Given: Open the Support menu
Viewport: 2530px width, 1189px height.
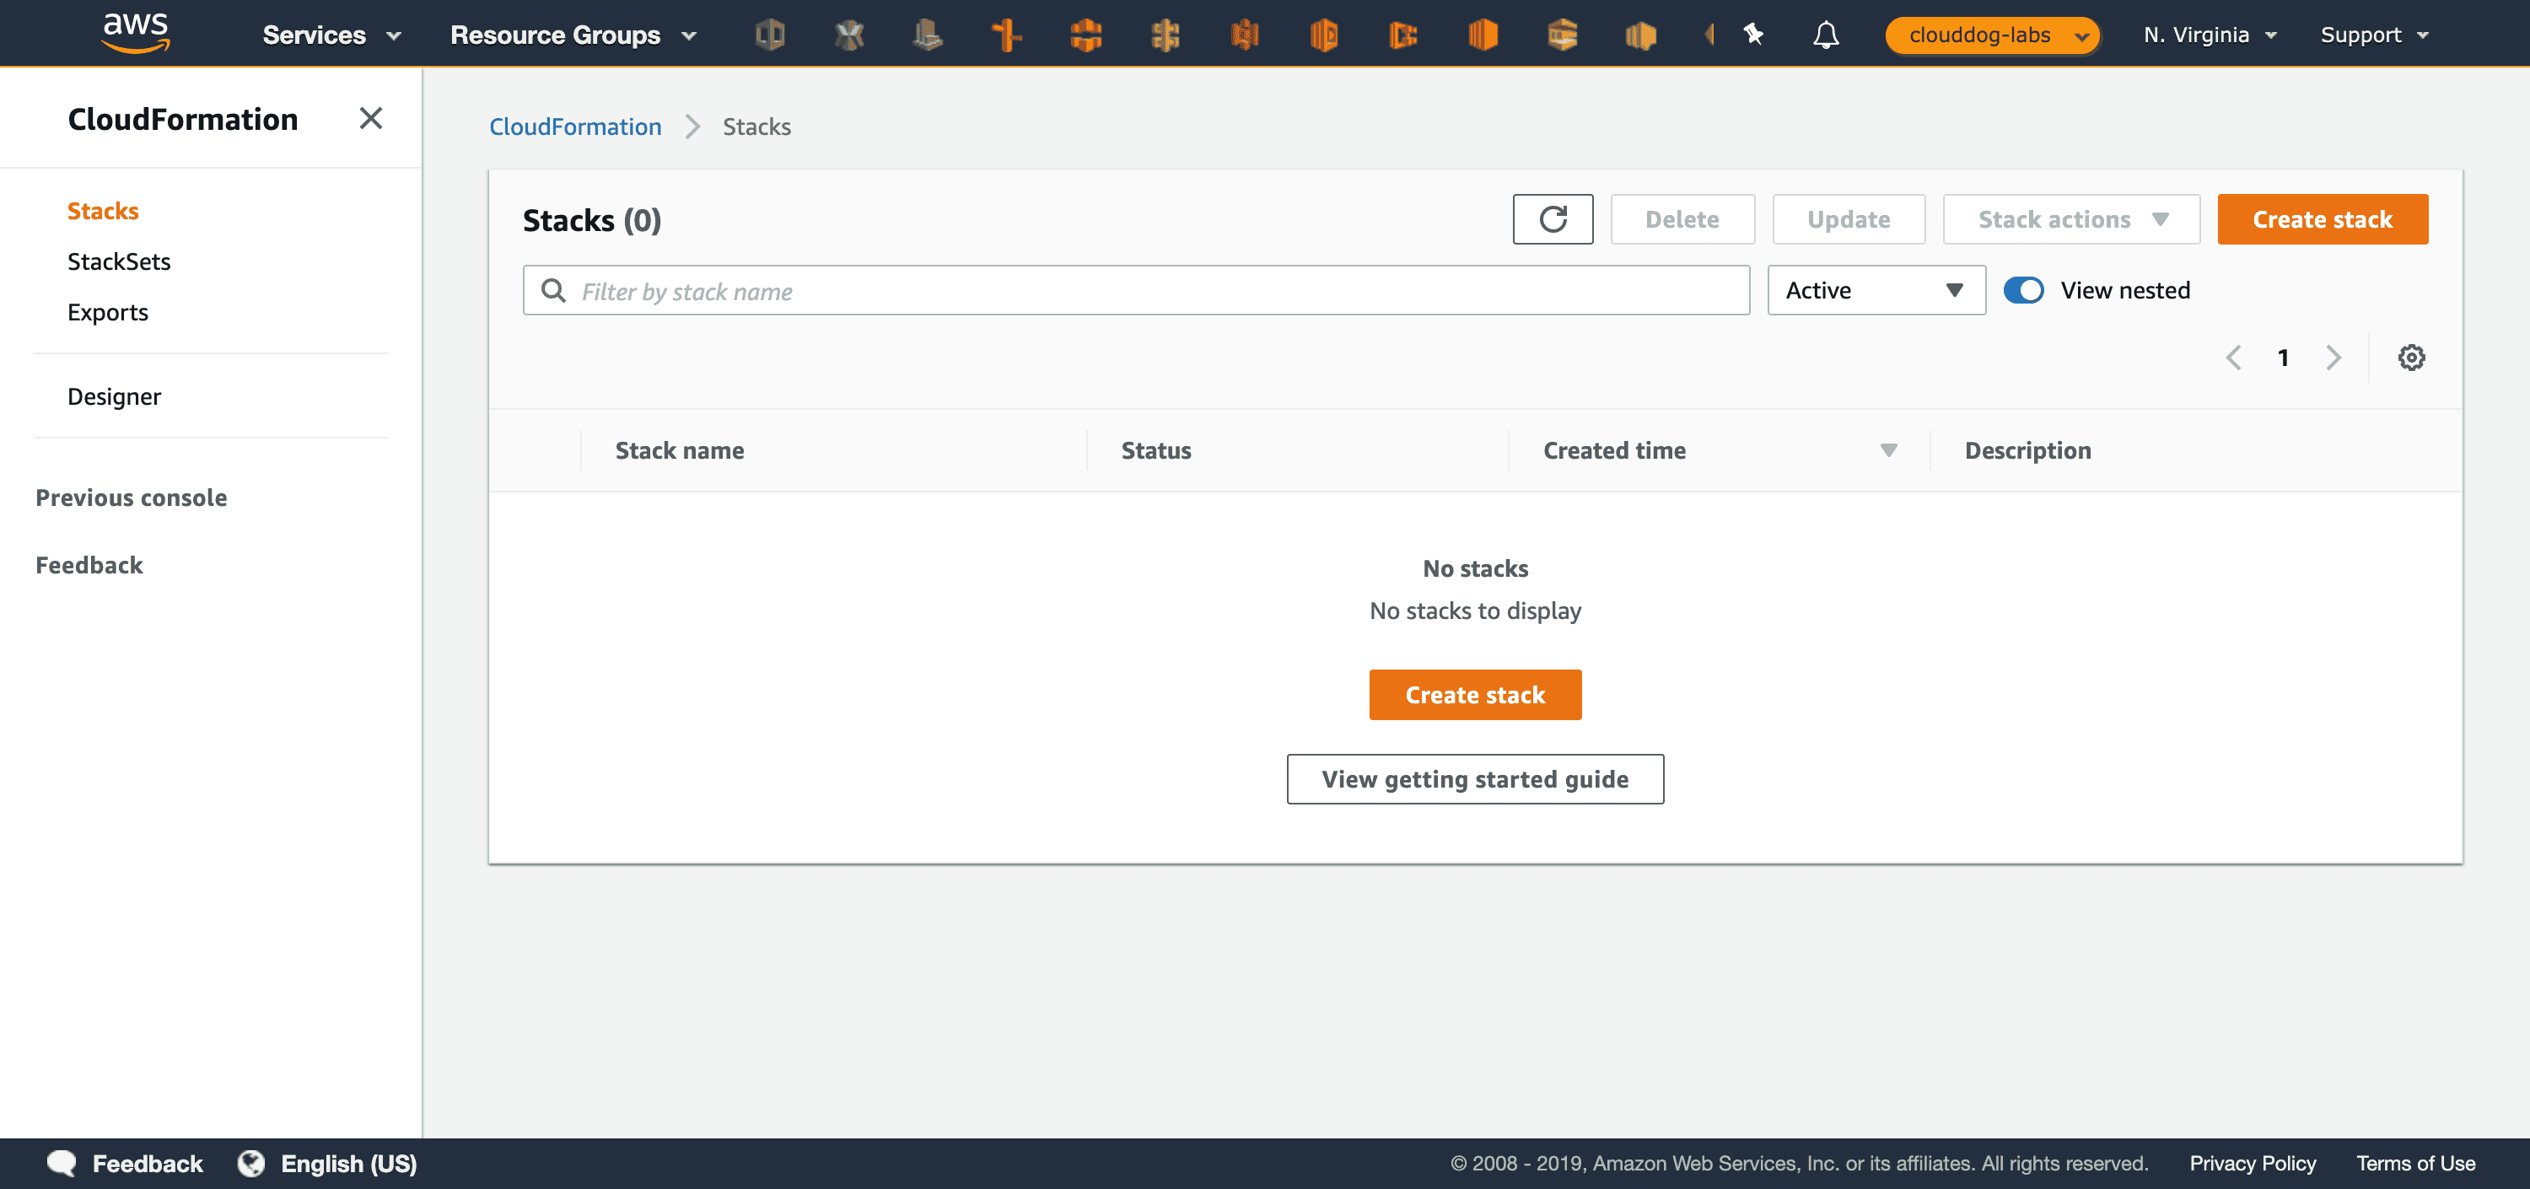Looking at the screenshot, I should click(2374, 35).
